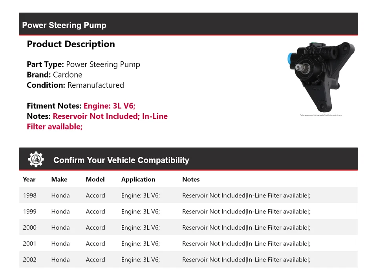
Task: Select the Make column header
Action: tap(59, 179)
